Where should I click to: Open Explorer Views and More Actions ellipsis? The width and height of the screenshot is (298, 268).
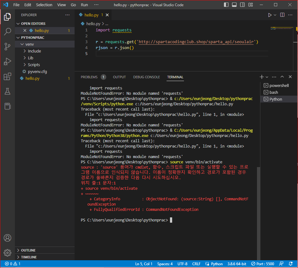point(67,15)
